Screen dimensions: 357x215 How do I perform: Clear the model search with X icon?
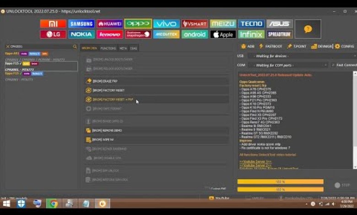pyautogui.click(x=7, y=47)
